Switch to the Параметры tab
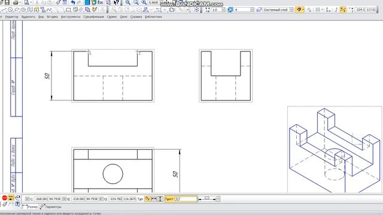This screenshot has height=215, width=383. (x=51, y=207)
